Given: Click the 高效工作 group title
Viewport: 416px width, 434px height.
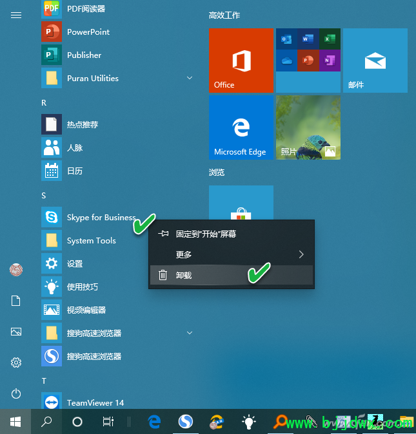Looking at the screenshot, I should click(x=224, y=15).
